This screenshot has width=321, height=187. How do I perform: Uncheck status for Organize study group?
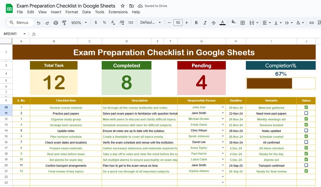point(306,119)
